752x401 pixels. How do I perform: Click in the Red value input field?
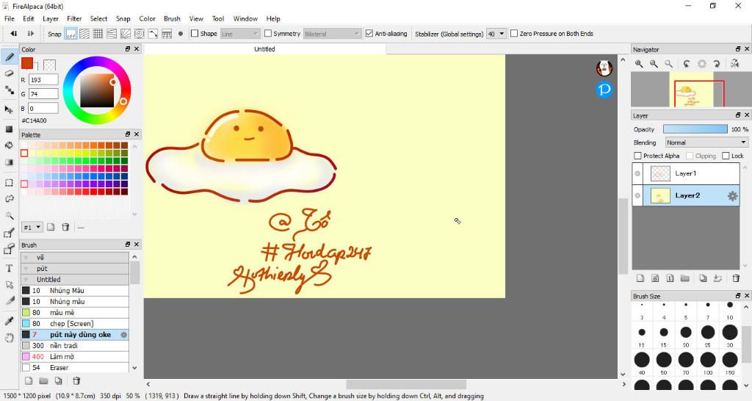coord(43,79)
